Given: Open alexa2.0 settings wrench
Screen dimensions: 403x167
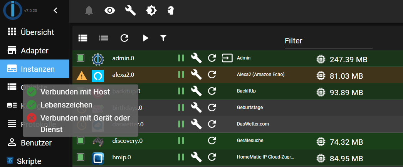Looking at the screenshot, I should click(196, 74).
